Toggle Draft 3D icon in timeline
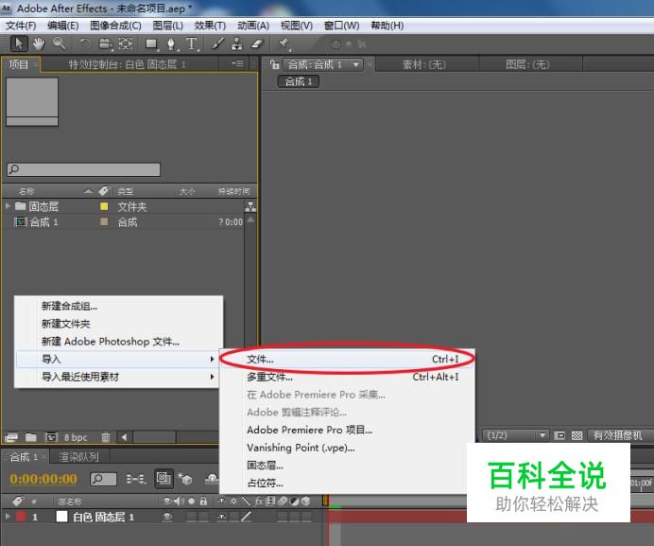Screen dimensions: 654x546 (x=184, y=478)
